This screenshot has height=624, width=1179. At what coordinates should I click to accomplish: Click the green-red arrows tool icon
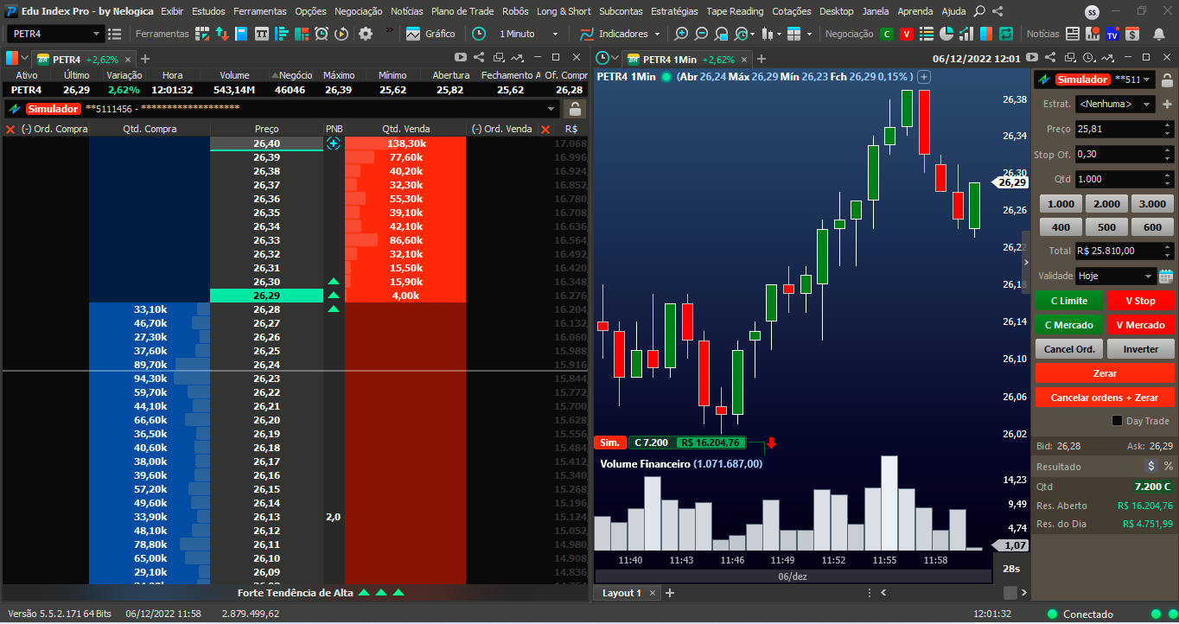pos(222,34)
